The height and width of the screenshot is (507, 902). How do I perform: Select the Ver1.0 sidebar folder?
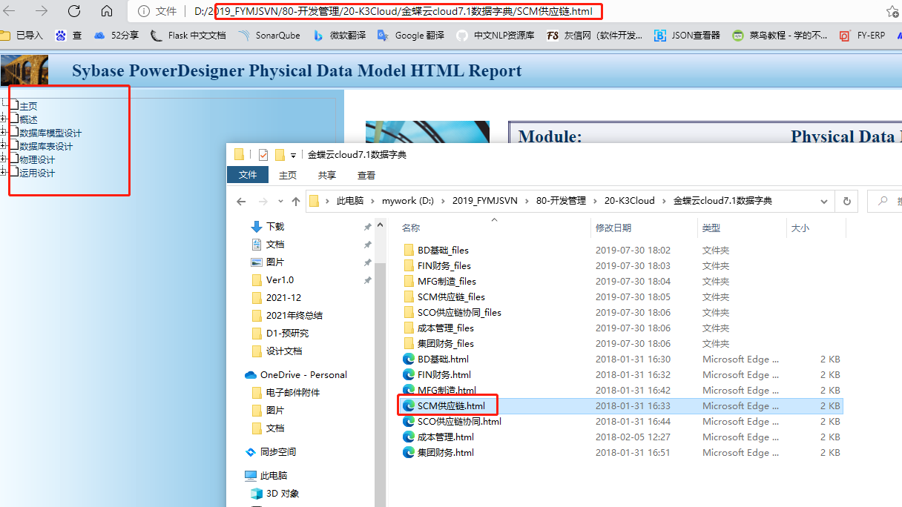click(280, 279)
